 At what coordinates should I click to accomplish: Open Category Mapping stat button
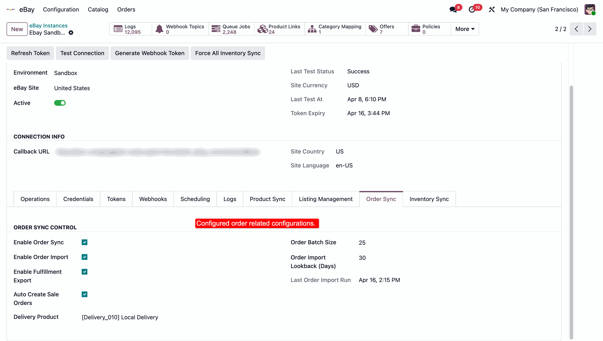pyautogui.click(x=335, y=29)
